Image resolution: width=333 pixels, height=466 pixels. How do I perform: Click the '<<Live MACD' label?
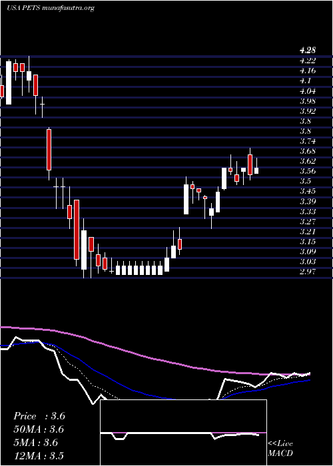(x=280, y=449)
